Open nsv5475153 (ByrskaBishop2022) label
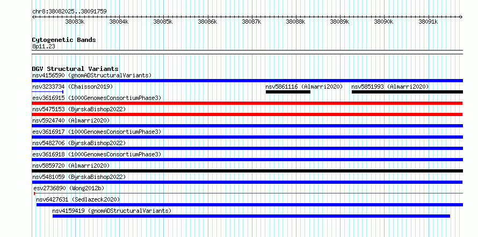Image resolution: width=478 pixels, height=237 pixels. (x=79, y=109)
